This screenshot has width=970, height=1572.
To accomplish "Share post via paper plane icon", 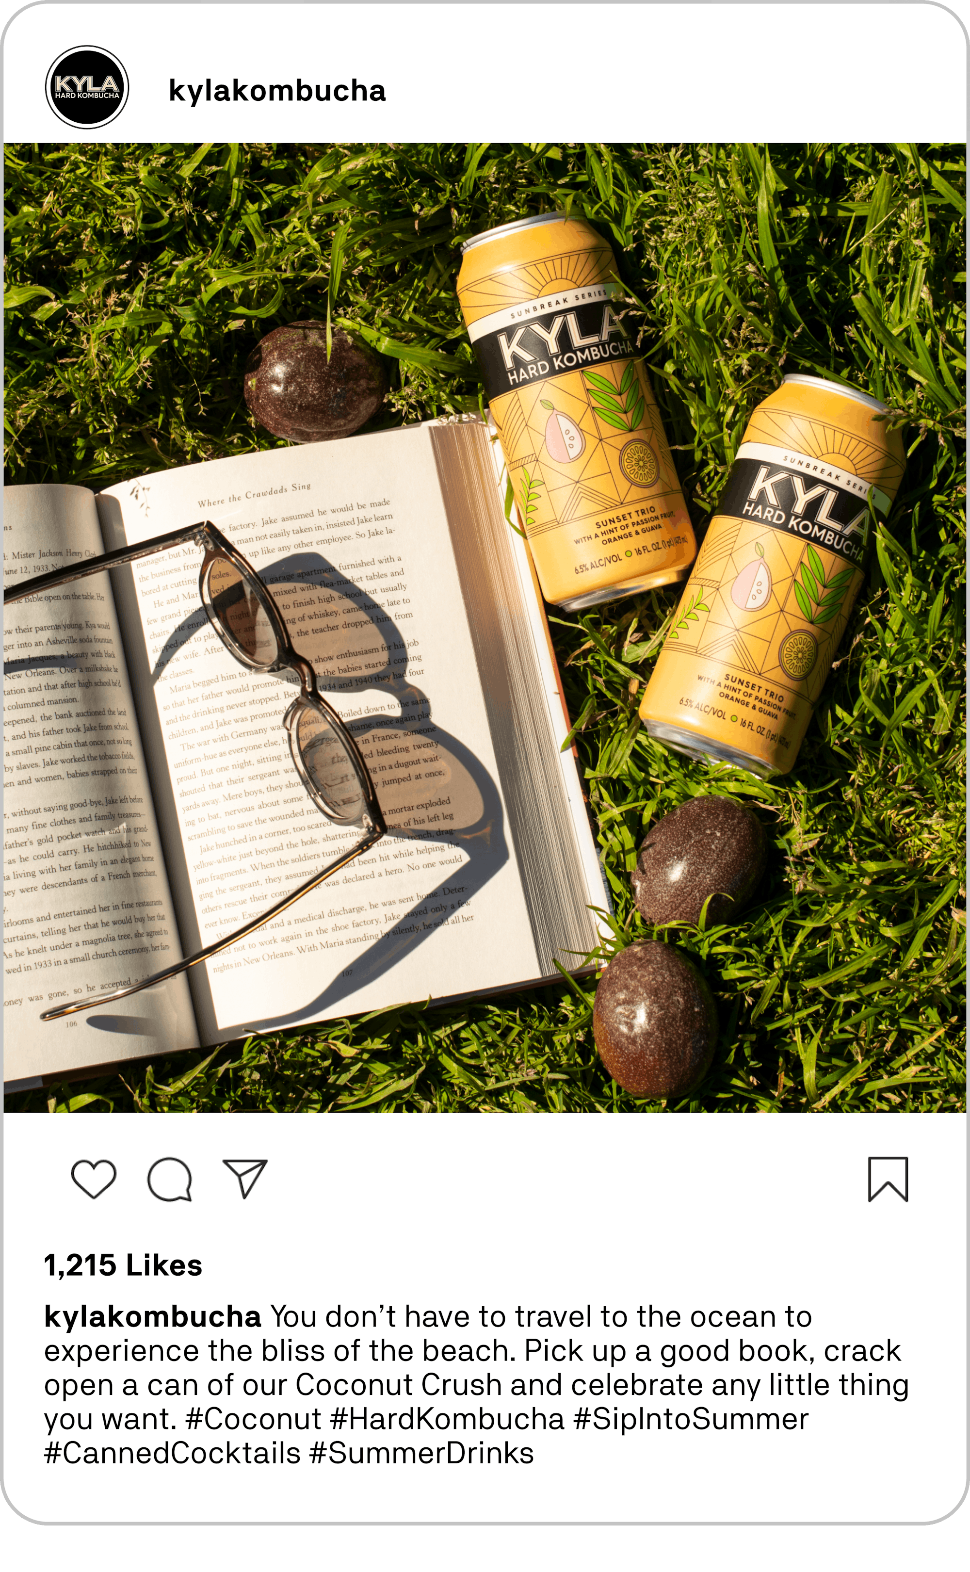I will click(x=244, y=1179).
